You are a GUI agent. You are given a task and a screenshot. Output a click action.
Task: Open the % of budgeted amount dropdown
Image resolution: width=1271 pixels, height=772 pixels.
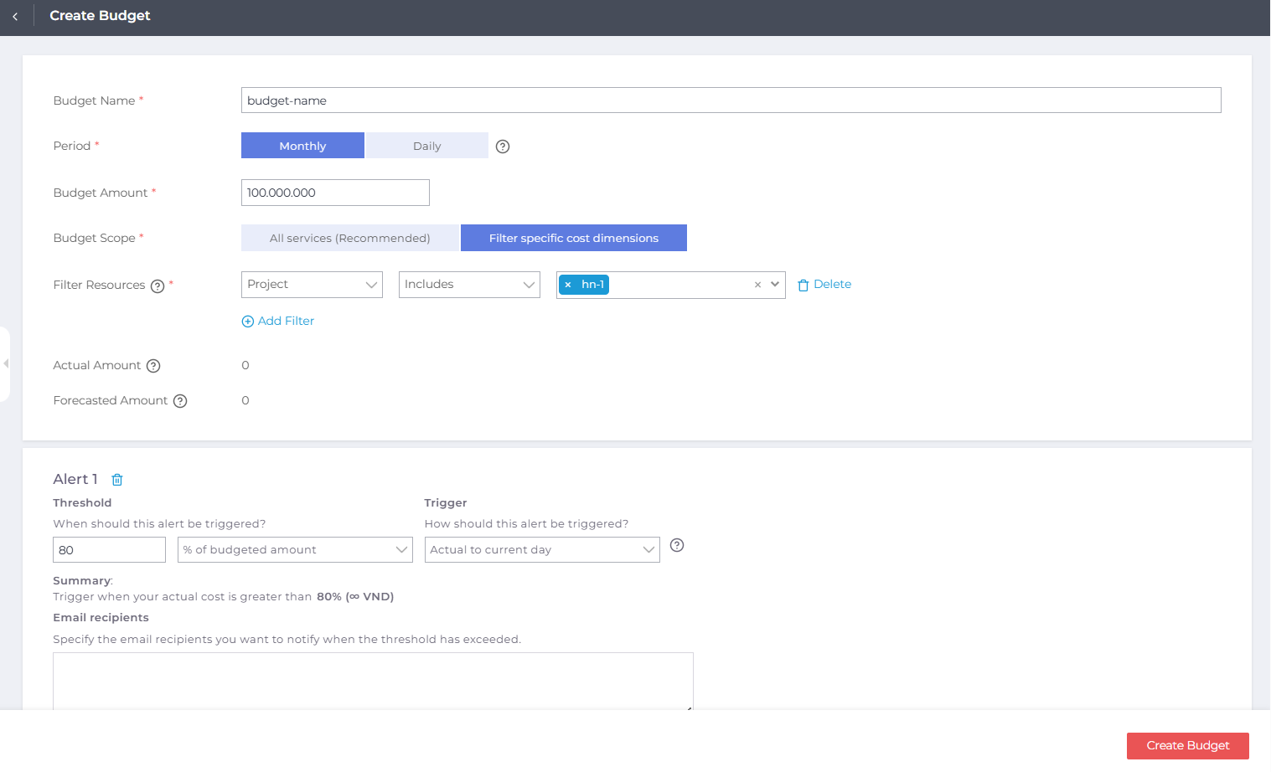[x=295, y=550]
